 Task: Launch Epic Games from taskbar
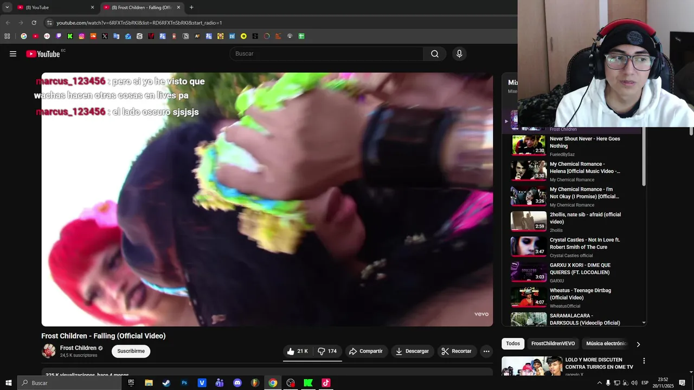pyautogui.click(x=131, y=383)
